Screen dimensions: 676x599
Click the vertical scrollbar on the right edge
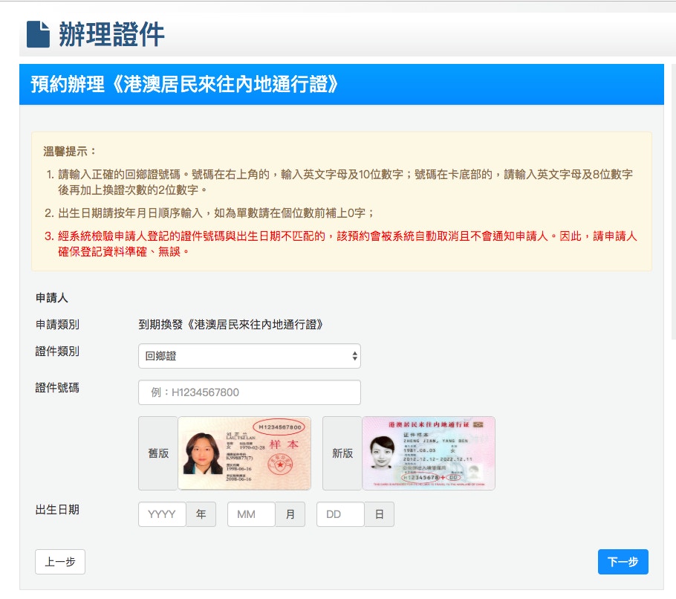click(672, 201)
